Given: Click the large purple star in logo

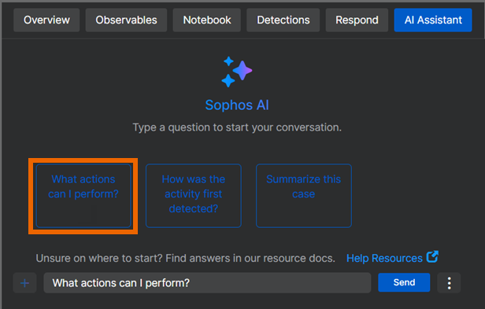Looking at the screenshot, I should click(242, 71).
